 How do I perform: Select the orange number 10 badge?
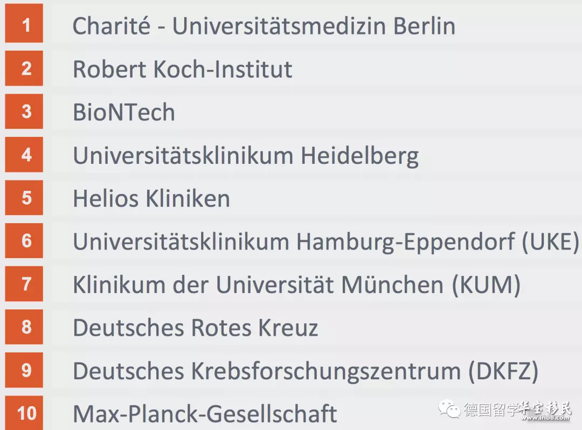click(x=24, y=413)
